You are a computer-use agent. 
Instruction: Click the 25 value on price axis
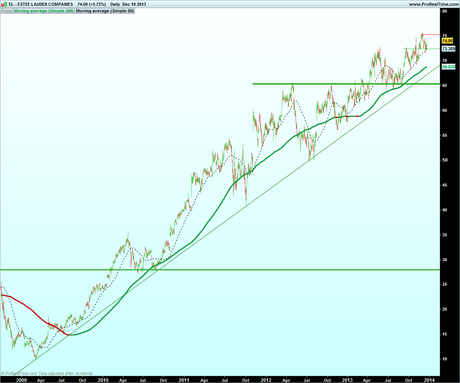pos(445,284)
